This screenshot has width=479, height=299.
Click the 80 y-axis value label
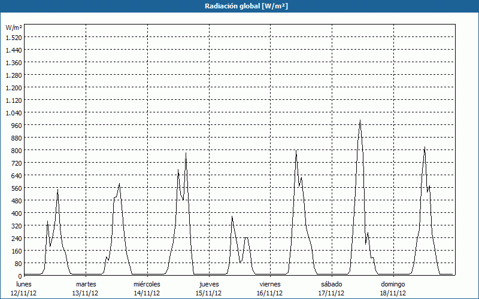[17, 263]
